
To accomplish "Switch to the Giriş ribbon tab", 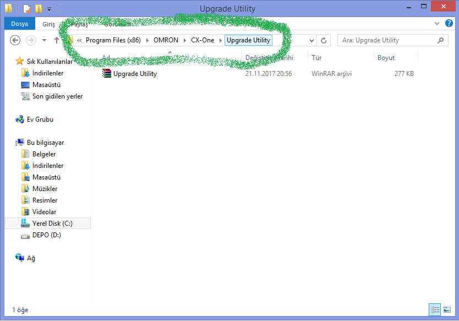I will coord(48,24).
